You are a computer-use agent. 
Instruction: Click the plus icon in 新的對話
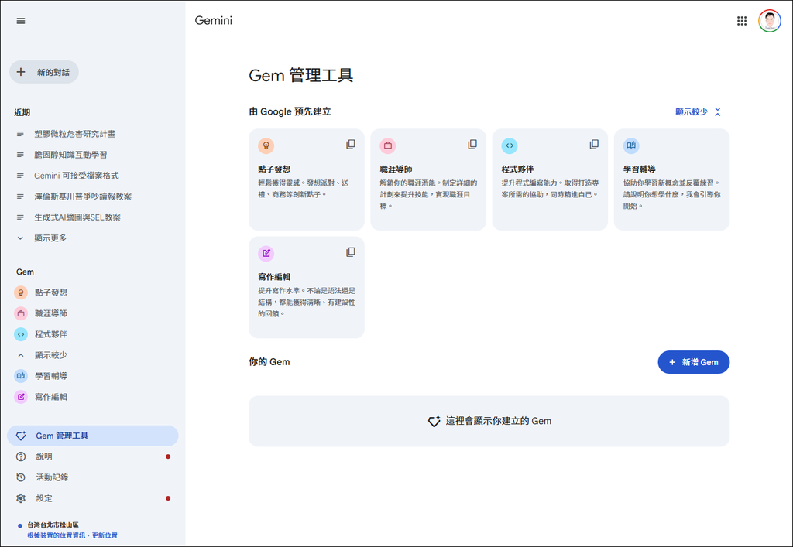pyautogui.click(x=21, y=72)
